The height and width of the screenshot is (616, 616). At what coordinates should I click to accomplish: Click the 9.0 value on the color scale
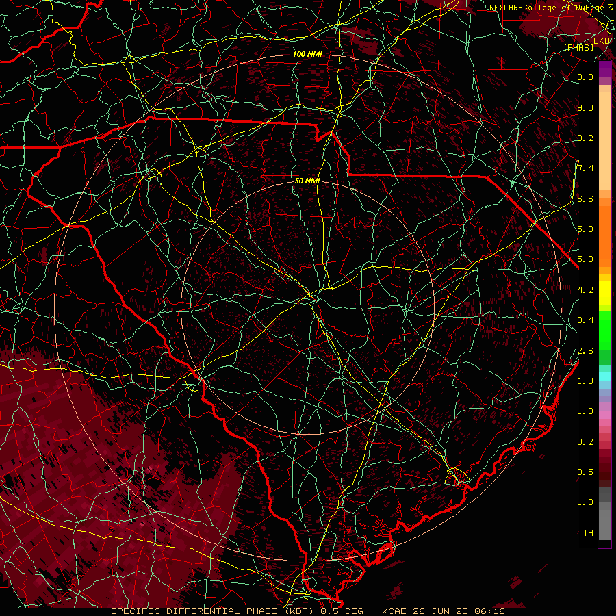coord(585,108)
